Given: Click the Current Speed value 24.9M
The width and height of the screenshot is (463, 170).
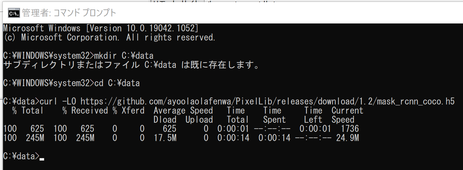Looking at the screenshot, I should tap(347, 138).
